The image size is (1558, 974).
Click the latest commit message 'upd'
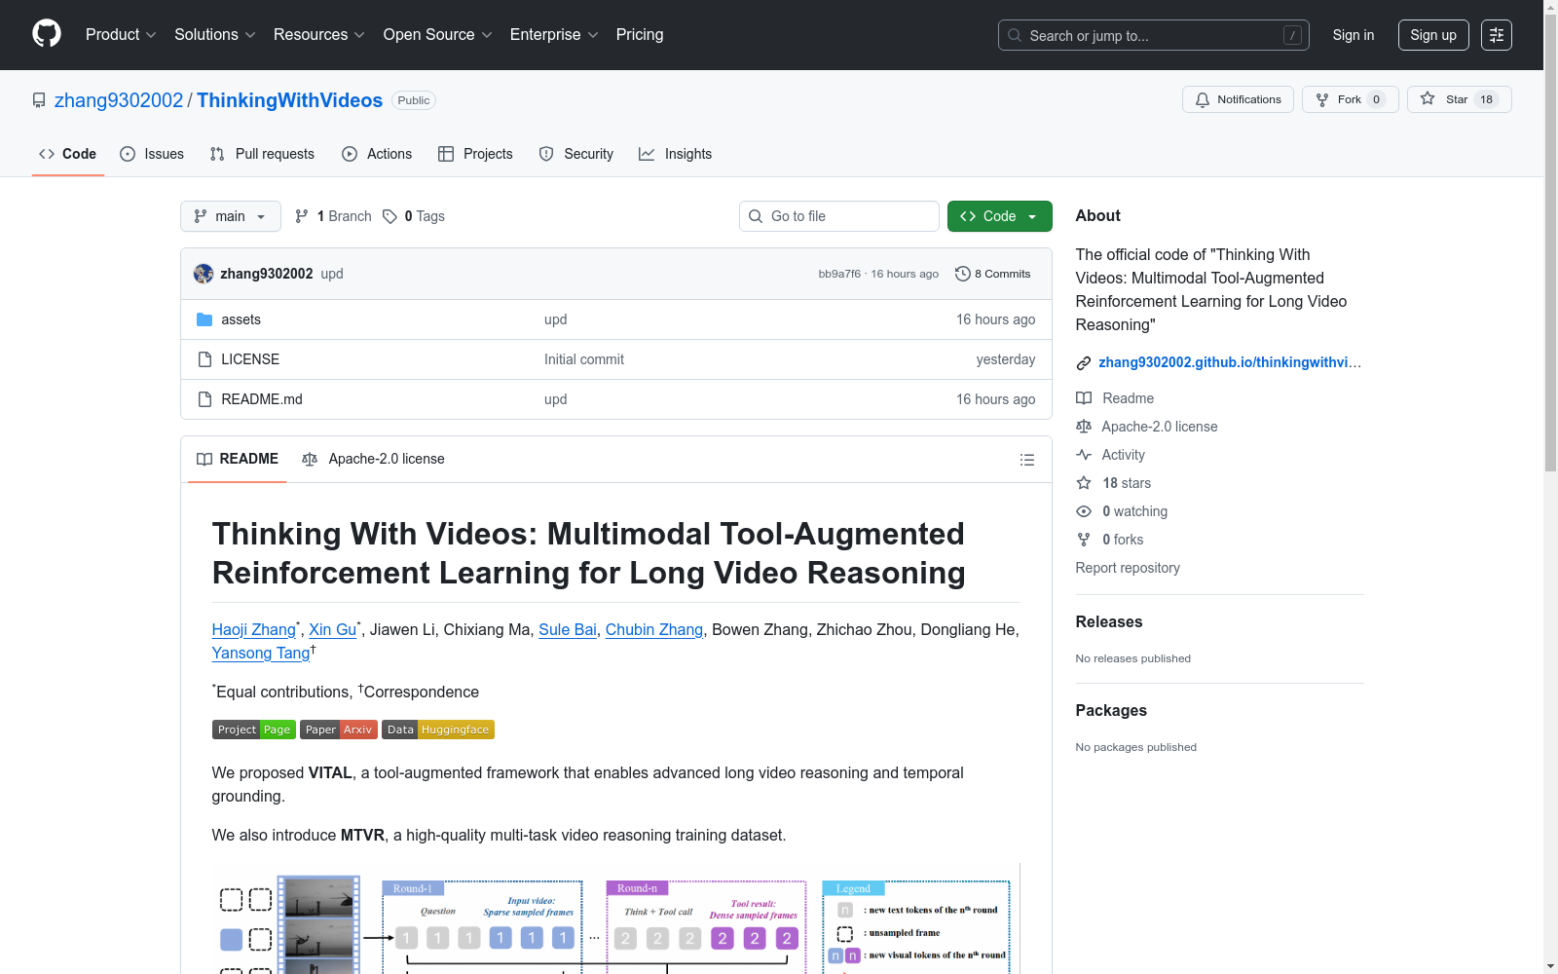(332, 274)
